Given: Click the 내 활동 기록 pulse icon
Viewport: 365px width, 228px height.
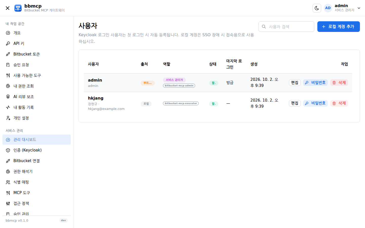Looking at the screenshot, I should pyautogui.click(x=8, y=107).
